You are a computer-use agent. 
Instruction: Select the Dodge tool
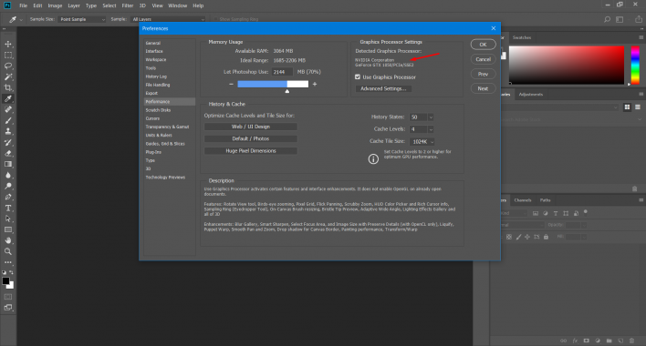coord(8,186)
